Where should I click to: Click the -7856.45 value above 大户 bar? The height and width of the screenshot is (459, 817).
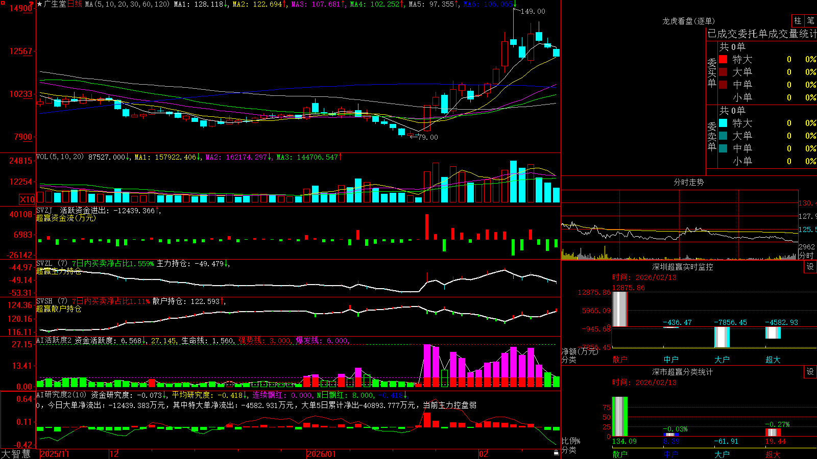point(730,322)
